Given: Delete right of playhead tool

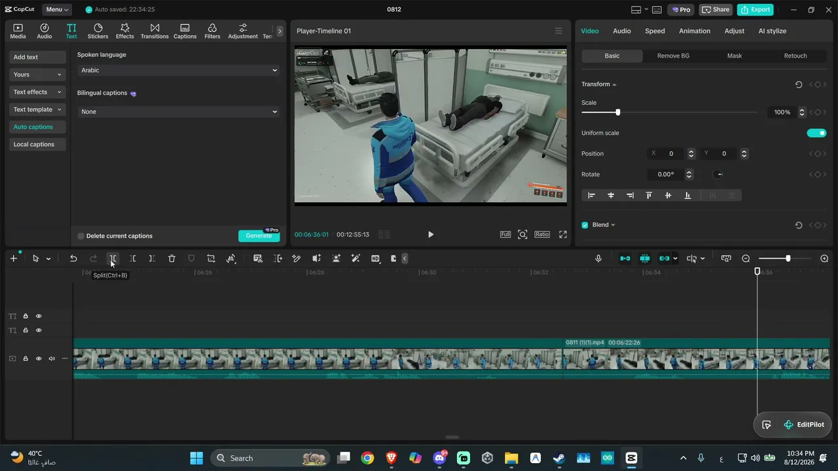Looking at the screenshot, I should pos(152,258).
